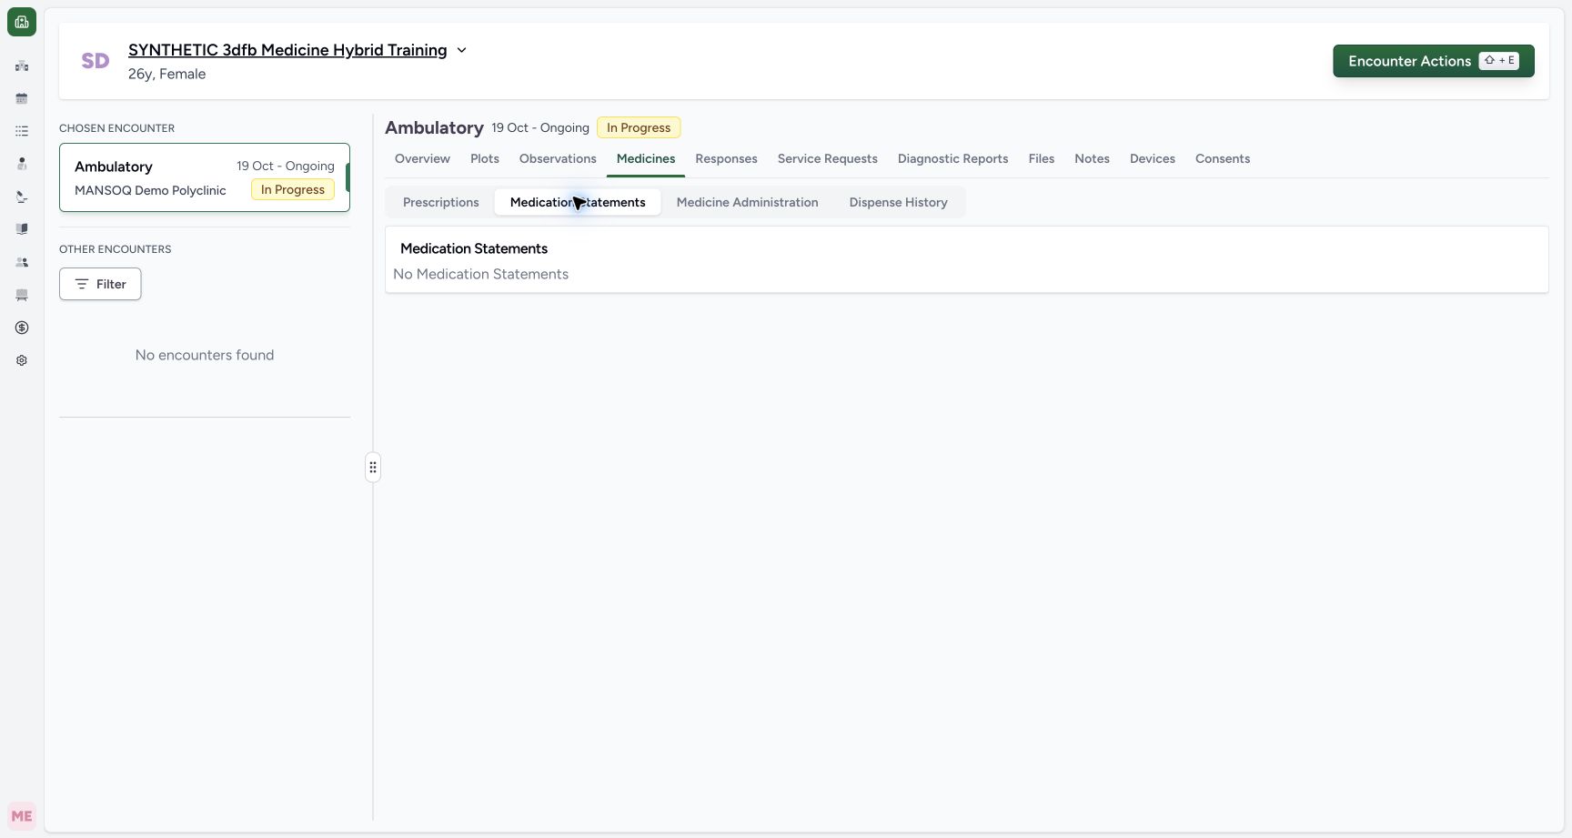The height and width of the screenshot is (838, 1572).
Task: Switch to the Observations tab
Action: pos(558,158)
